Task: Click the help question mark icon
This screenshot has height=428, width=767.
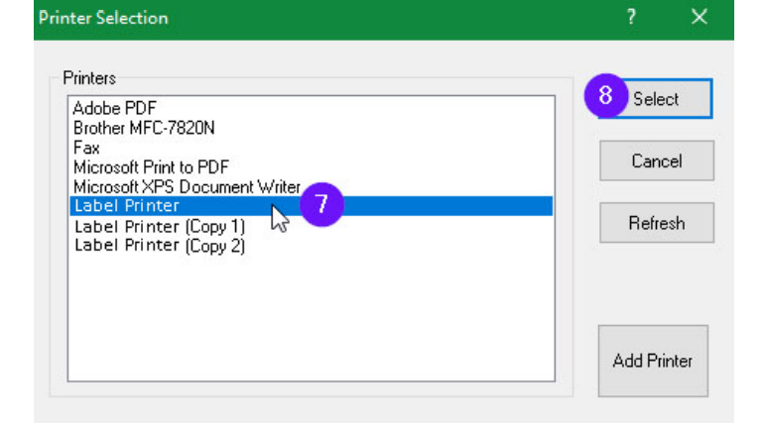Action: coord(631,18)
